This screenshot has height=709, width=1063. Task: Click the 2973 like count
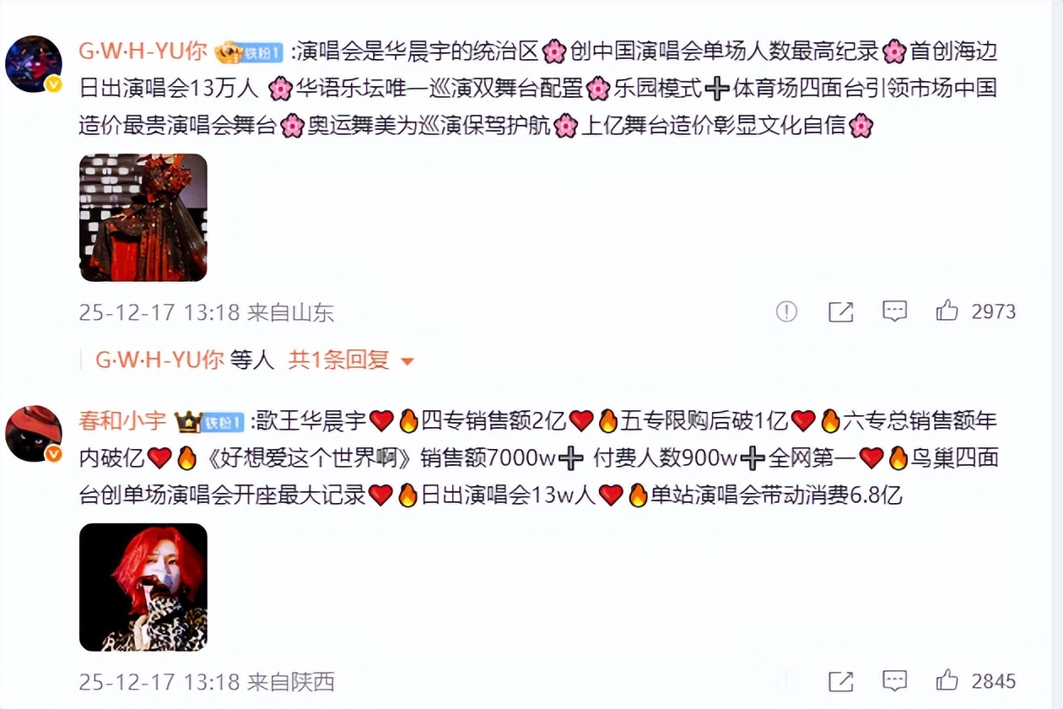[x=994, y=311]
